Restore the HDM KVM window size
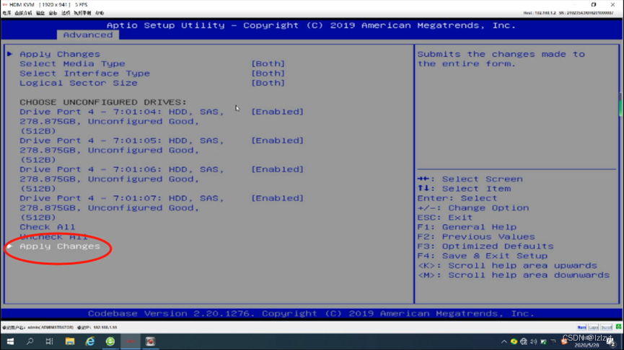The image size is (624, 350). (594, 5)
